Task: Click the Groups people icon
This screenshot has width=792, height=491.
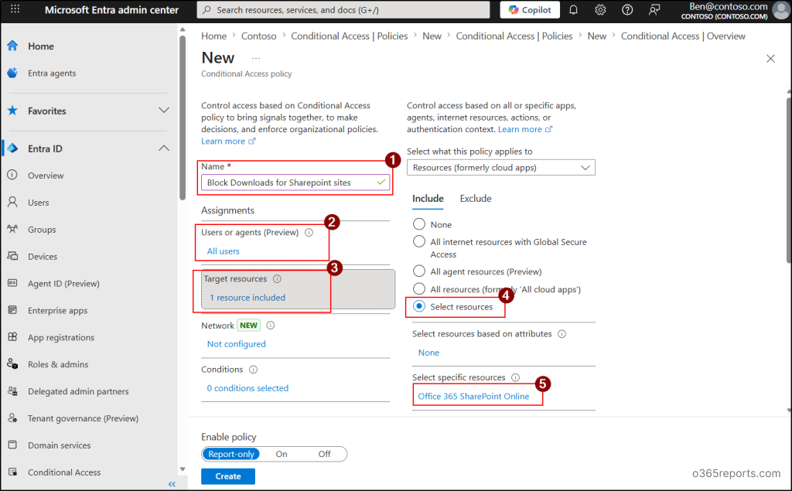Action: [x=12, y=230]
